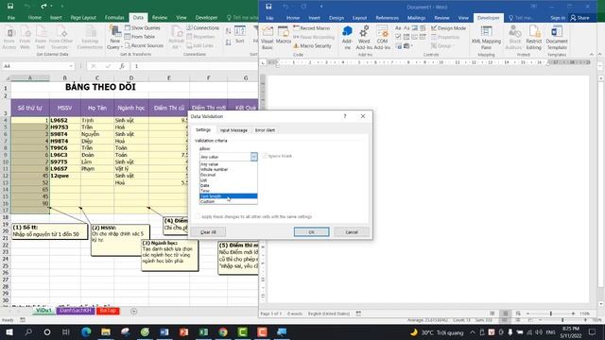Open the Allow dropdown arrow
Viewport: 605px width, 340px height.
point(253,157)
